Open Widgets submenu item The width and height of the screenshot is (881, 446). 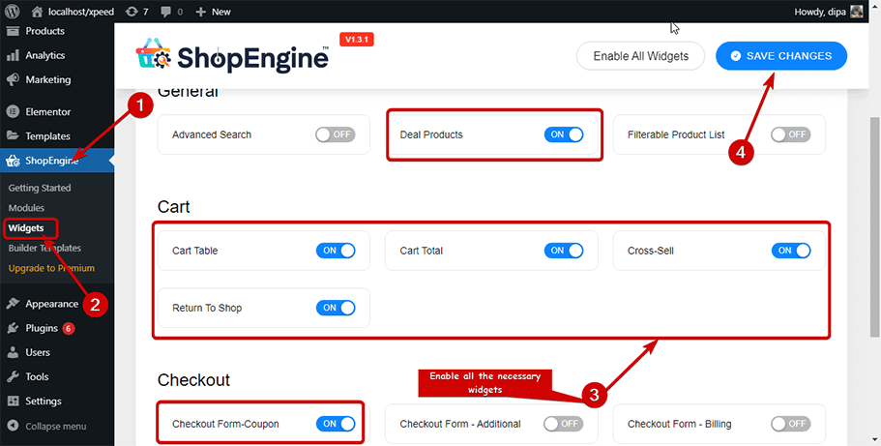[x=25, y=228]
